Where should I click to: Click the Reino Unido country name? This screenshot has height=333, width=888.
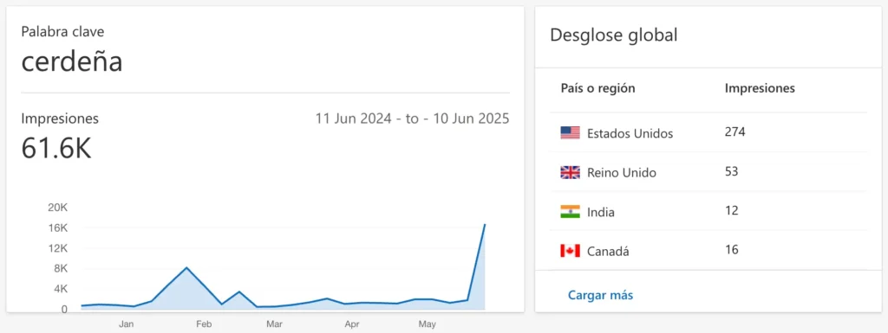[621, 173]
